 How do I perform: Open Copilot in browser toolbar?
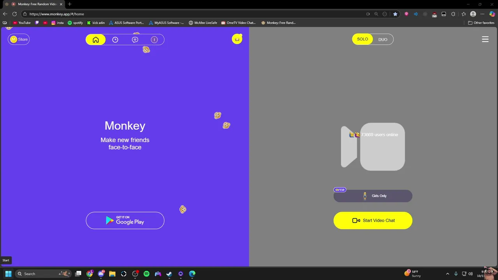pyautogui.click(x=492, y=14)
